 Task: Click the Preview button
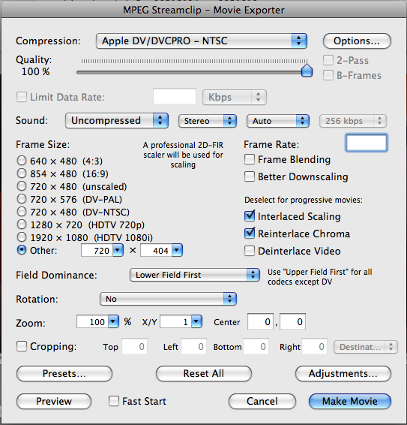tap(54, 401)
